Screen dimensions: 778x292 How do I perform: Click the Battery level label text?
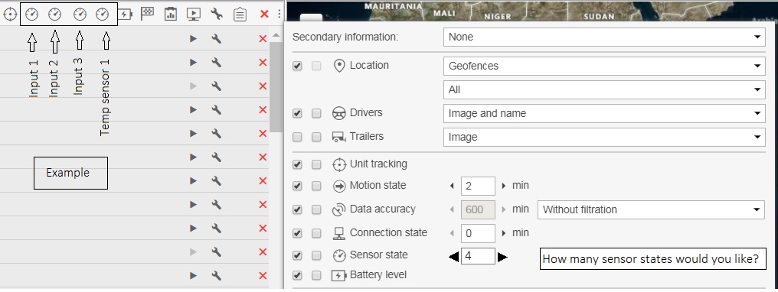coord(378,274)
